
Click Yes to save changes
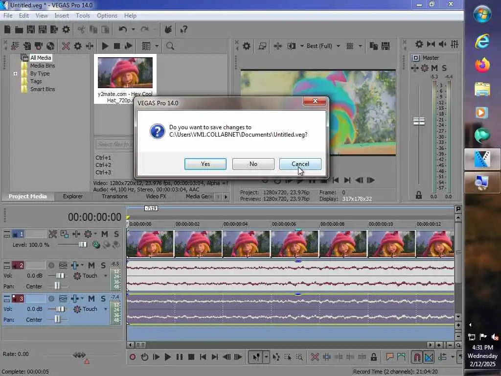[205, 164]
